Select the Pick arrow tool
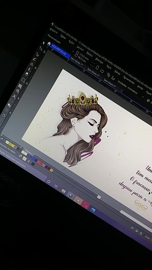Viewport: 152px width, 270px height. (x=44, y=43)
